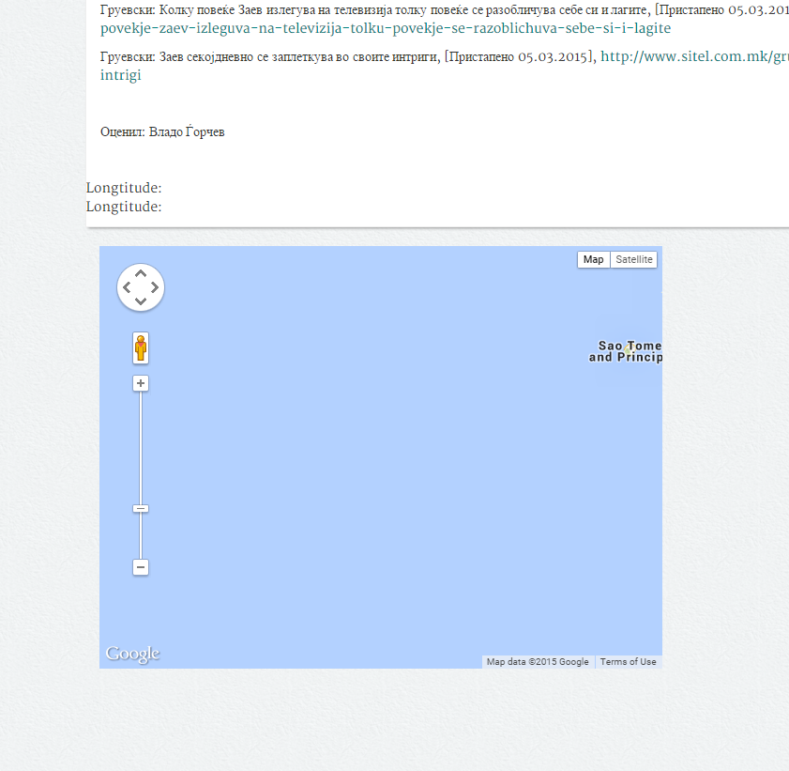
Task: Open the povekje-zaev-izleguva-na-televizija link
Action: click(385, 28)
